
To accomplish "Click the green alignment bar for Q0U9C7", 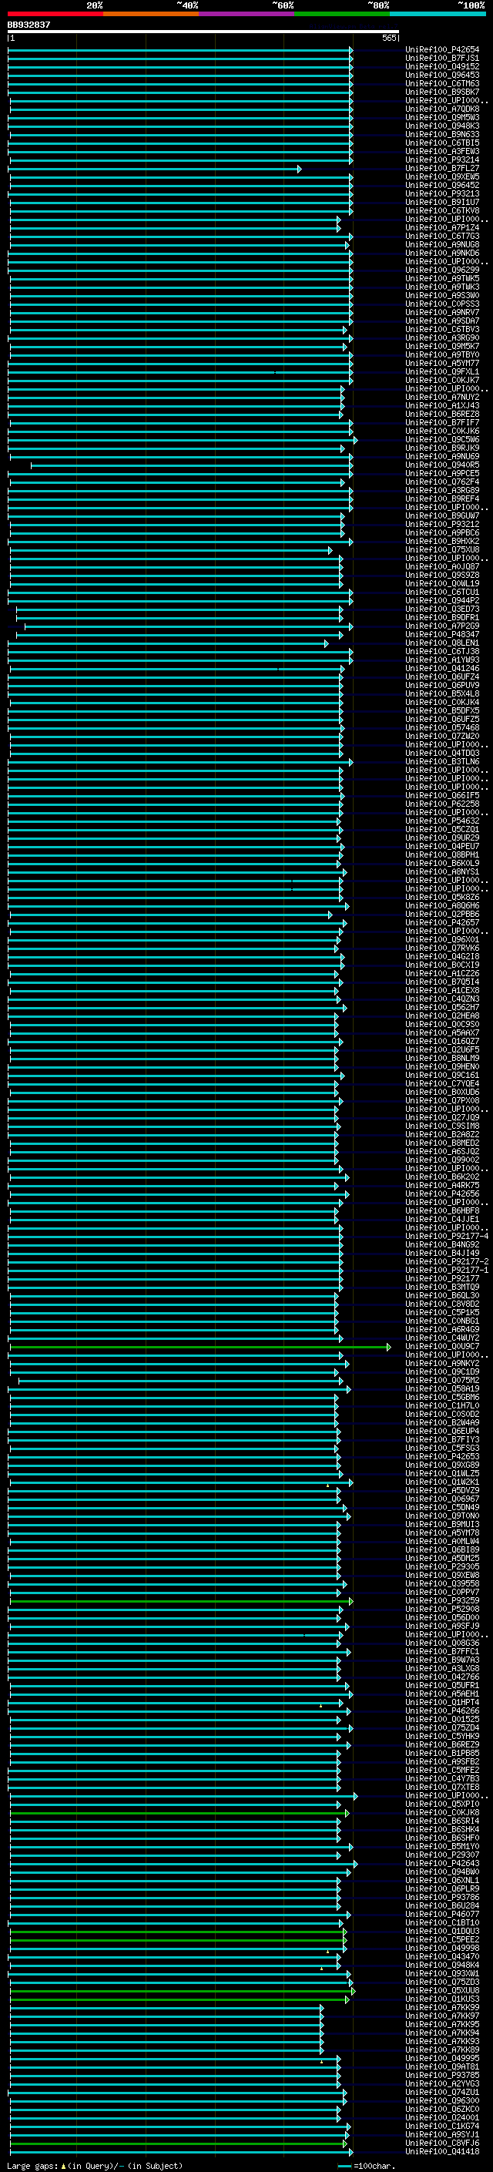I will tap(200, 1348).
